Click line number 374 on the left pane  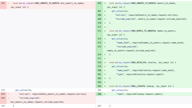[3, 94]
